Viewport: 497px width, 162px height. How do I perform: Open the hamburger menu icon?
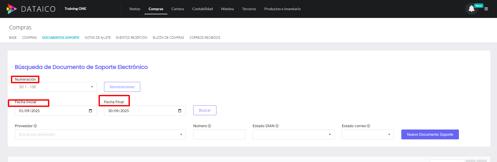point(486,9)
